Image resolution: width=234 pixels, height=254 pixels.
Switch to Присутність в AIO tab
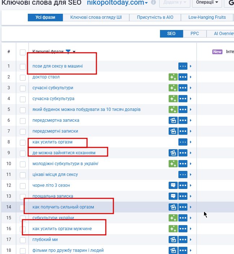click(155, 17)
